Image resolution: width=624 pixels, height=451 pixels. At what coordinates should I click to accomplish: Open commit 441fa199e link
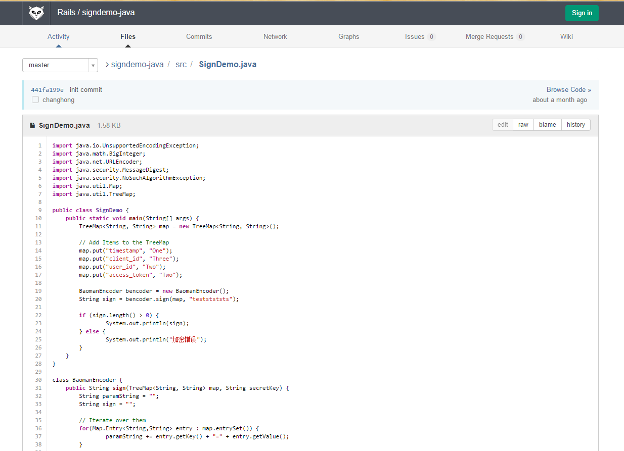click(x=48, y=90)
